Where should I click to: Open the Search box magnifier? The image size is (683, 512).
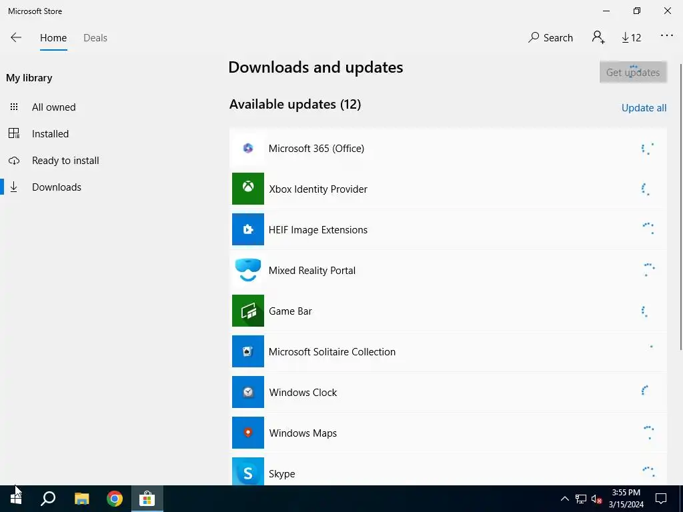tap(534, 37)
